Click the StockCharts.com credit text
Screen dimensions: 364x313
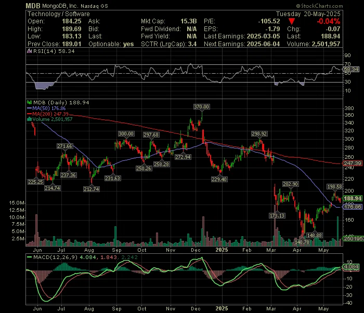(319, 6)
